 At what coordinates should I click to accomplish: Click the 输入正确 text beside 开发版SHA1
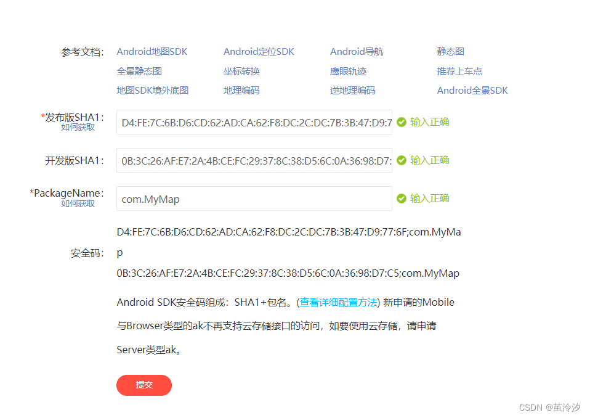pyautogui.click(x=430, y=160)
